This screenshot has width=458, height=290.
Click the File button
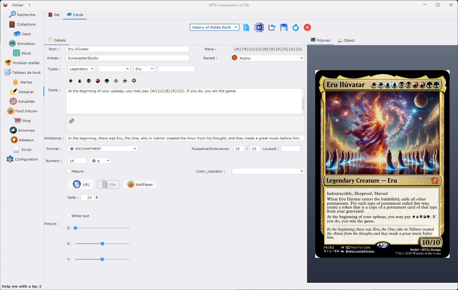108,184
